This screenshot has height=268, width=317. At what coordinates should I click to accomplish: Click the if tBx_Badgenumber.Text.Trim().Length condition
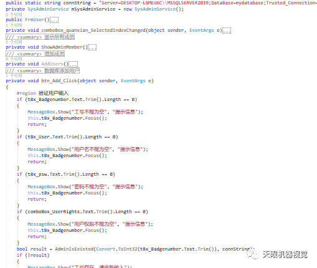click(77, 100)
